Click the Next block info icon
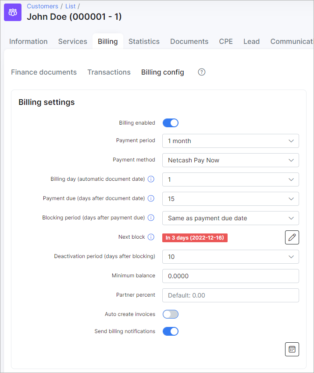 click(x=151, y=237)
